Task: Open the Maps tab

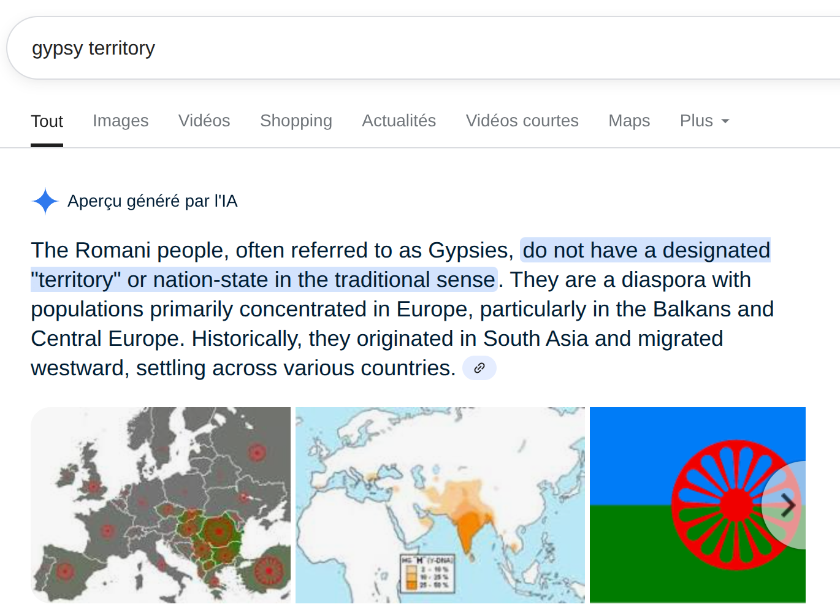Action: 629,121
